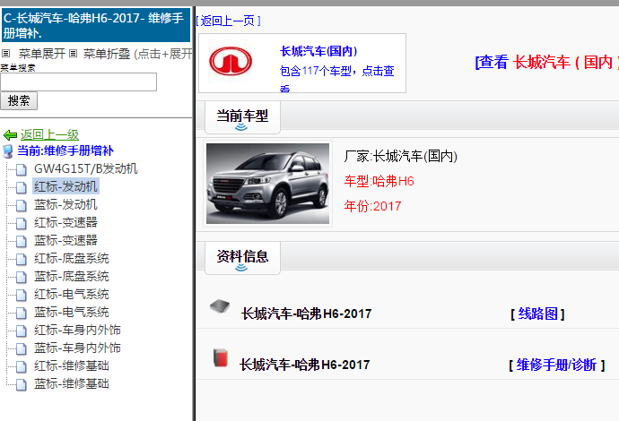The width and height of the screenshot is (619, 421).
Task: Expand all menus with 菜单展开
Action: tap(41, 54)
